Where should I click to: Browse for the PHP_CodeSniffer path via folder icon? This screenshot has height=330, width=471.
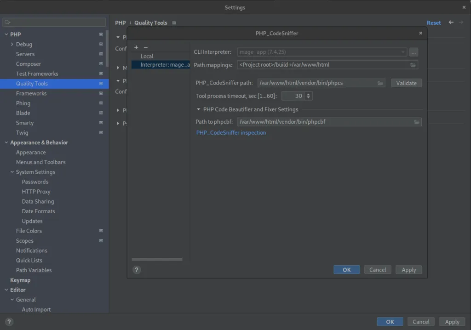(x=380, y=83)
